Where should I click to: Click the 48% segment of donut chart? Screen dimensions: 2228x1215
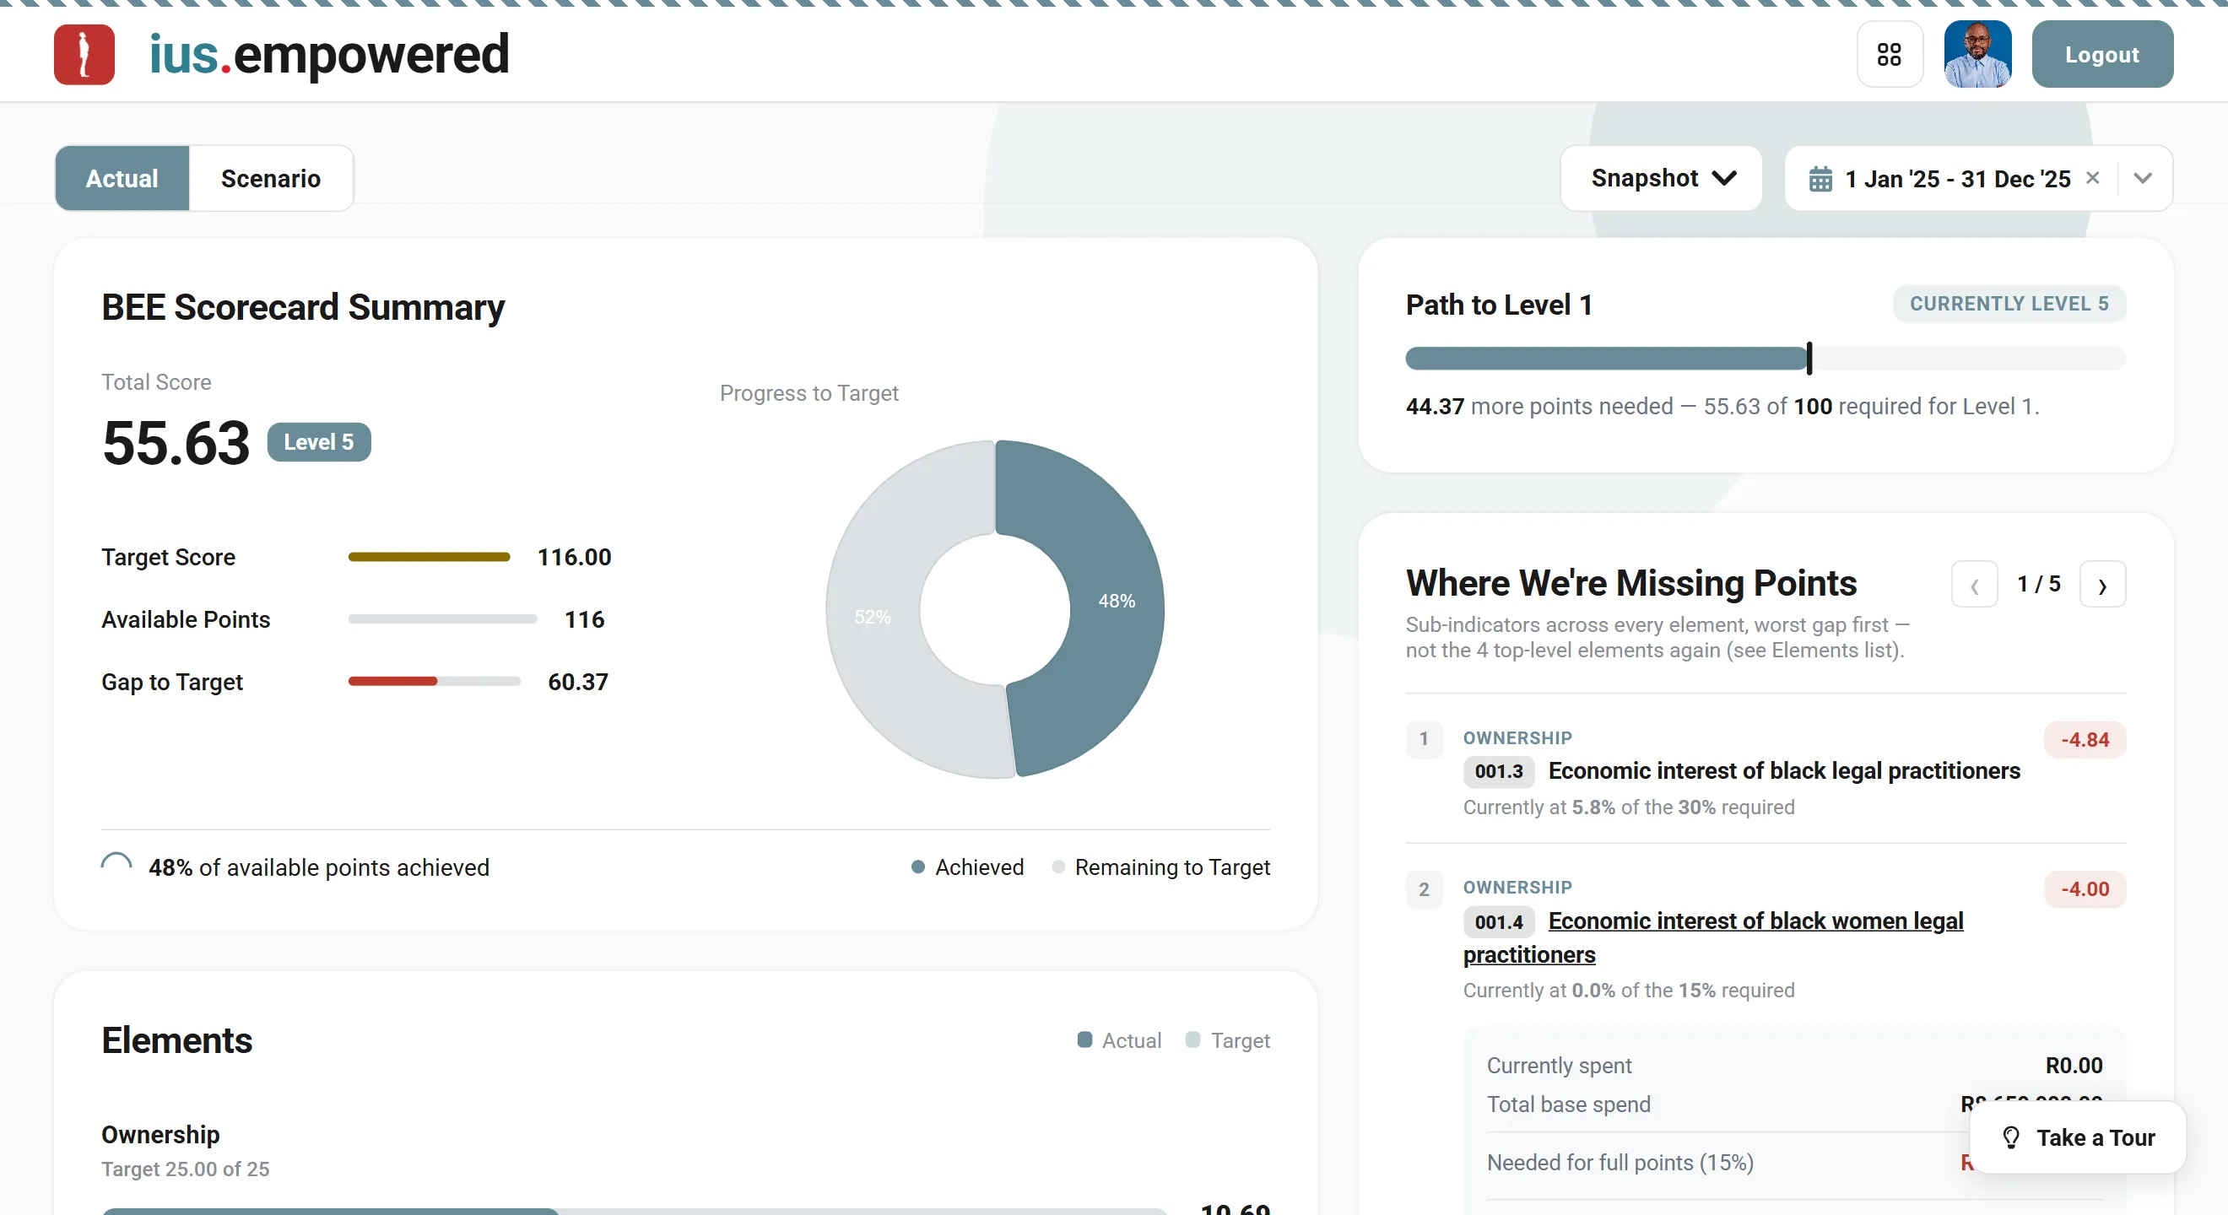pyautogui.click(x=1116, y=600)
